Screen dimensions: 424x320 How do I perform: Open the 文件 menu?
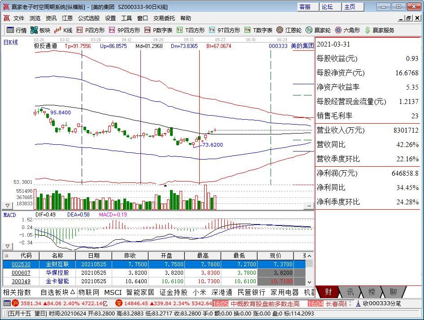(x=19, y=18)
